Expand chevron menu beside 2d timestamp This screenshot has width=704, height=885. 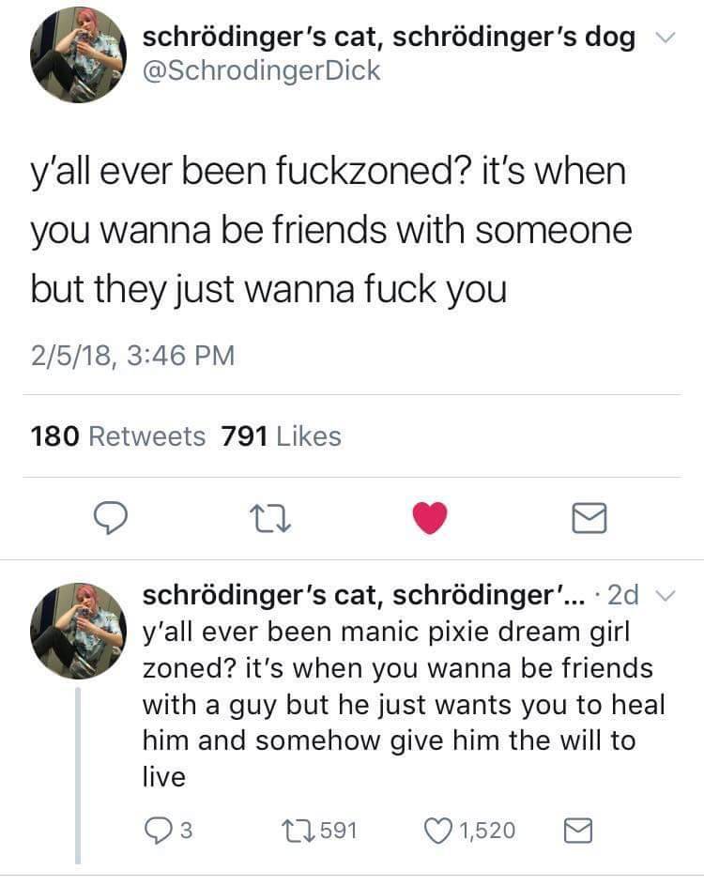click(666, 595)
